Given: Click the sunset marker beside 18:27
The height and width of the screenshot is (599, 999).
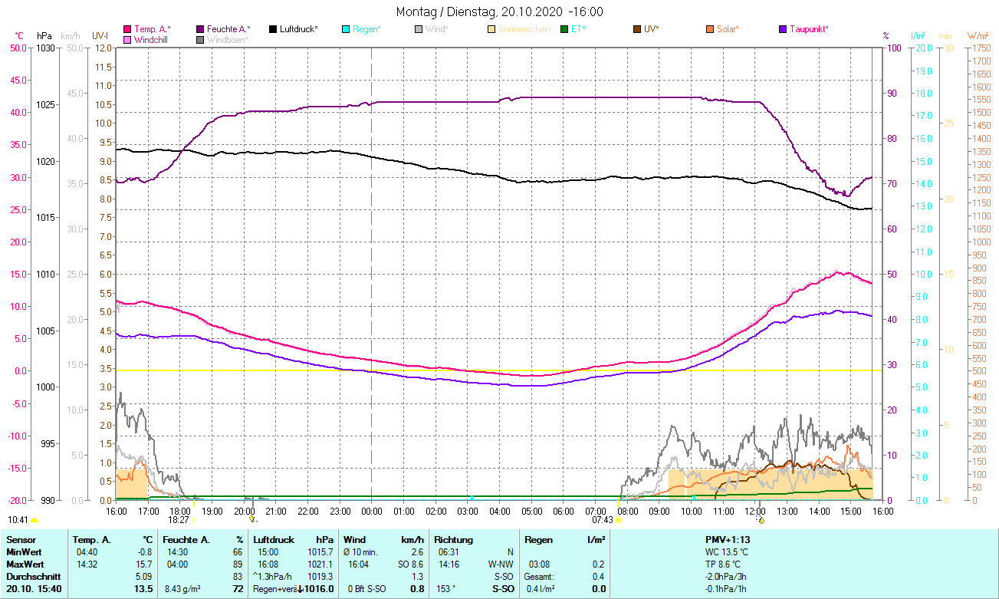Looking at the screenshot, I should (193, 520).
